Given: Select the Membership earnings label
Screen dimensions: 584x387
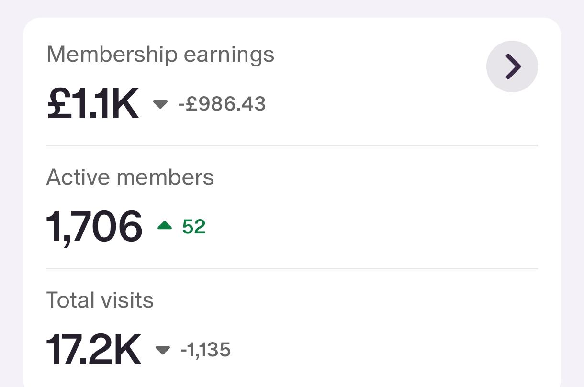Looking at the screenshot, I should point(160,54).
